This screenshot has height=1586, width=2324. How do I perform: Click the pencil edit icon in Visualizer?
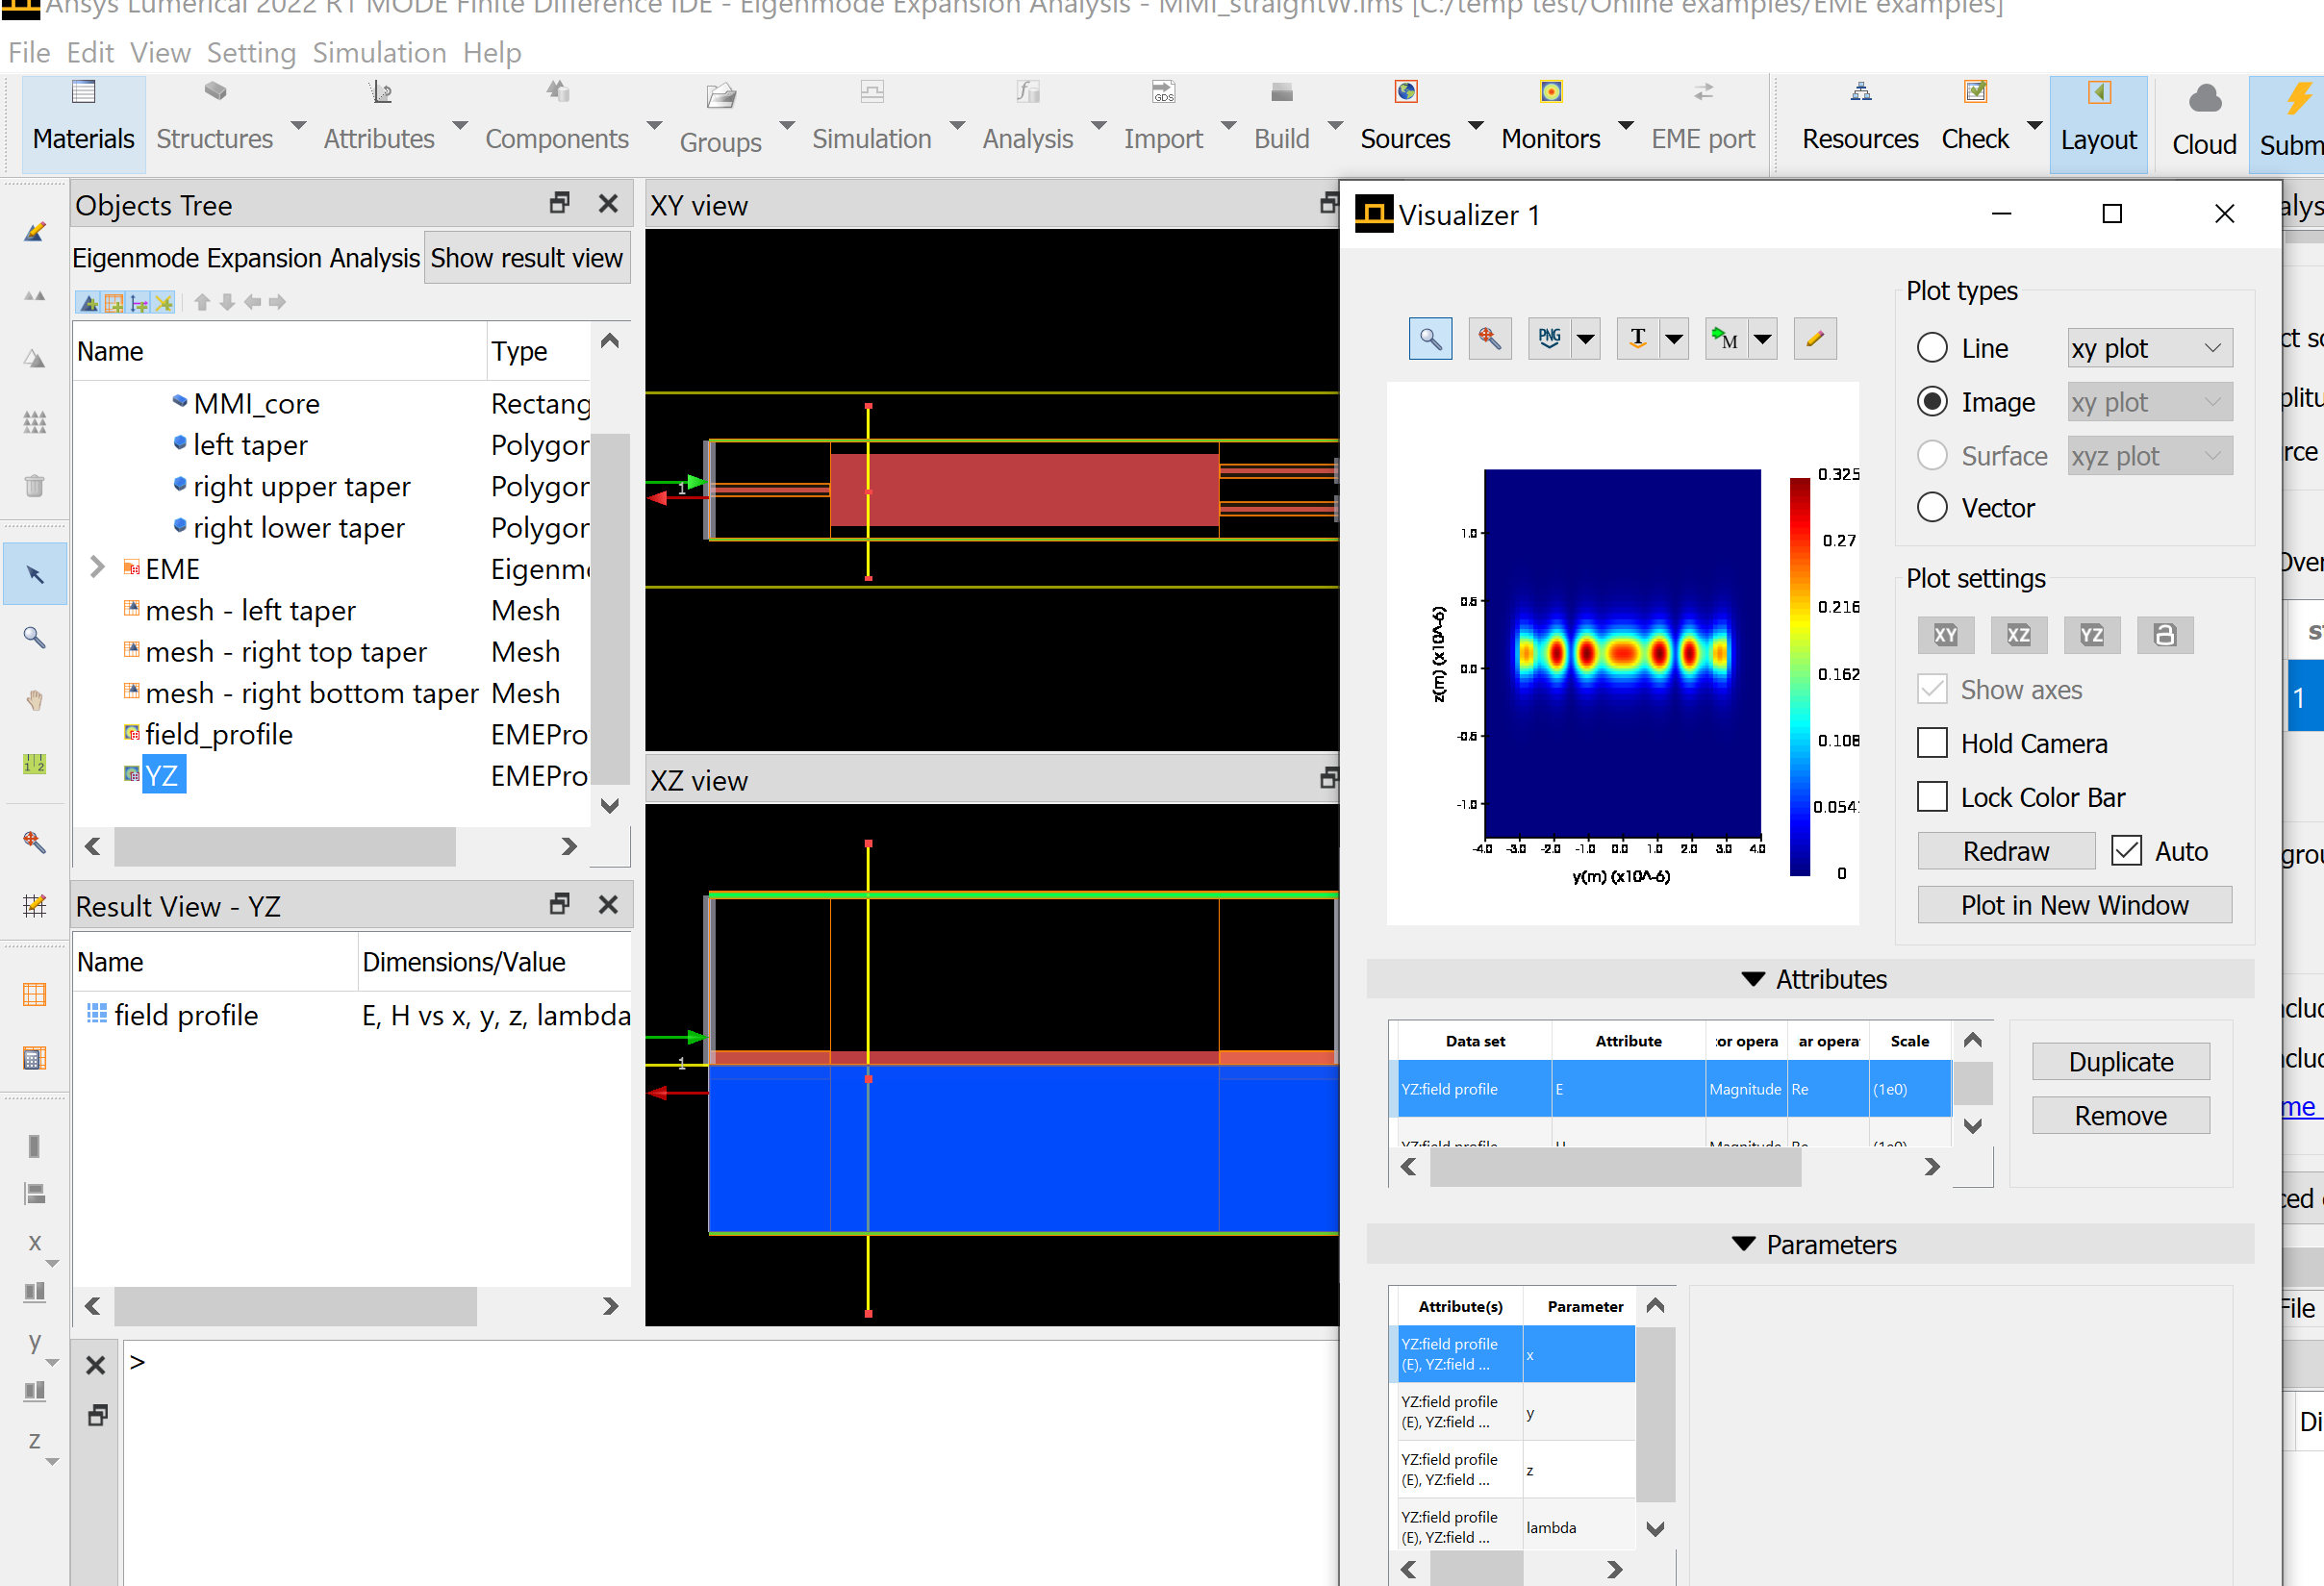(x=1814, y=339)
